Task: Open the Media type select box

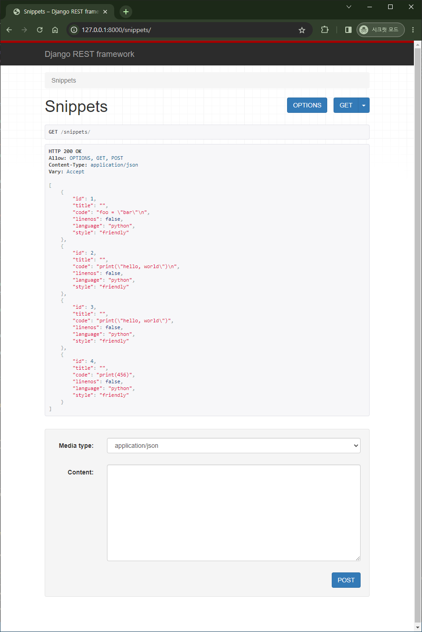Action: click(234, 446)
